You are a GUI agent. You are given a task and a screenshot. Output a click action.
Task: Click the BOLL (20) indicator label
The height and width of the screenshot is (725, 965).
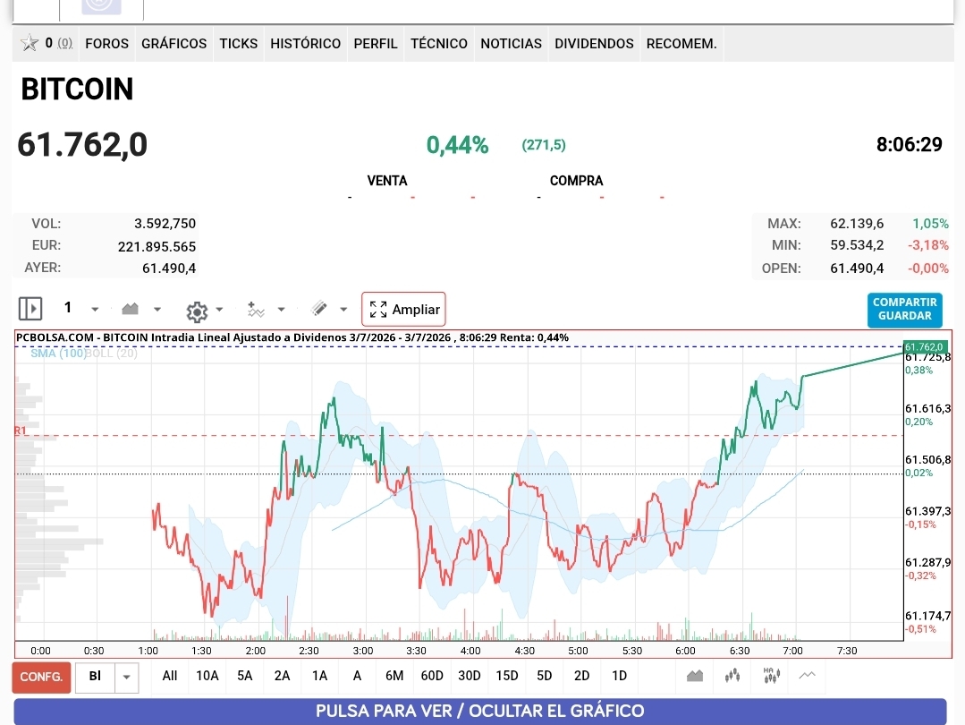point(112,353)
